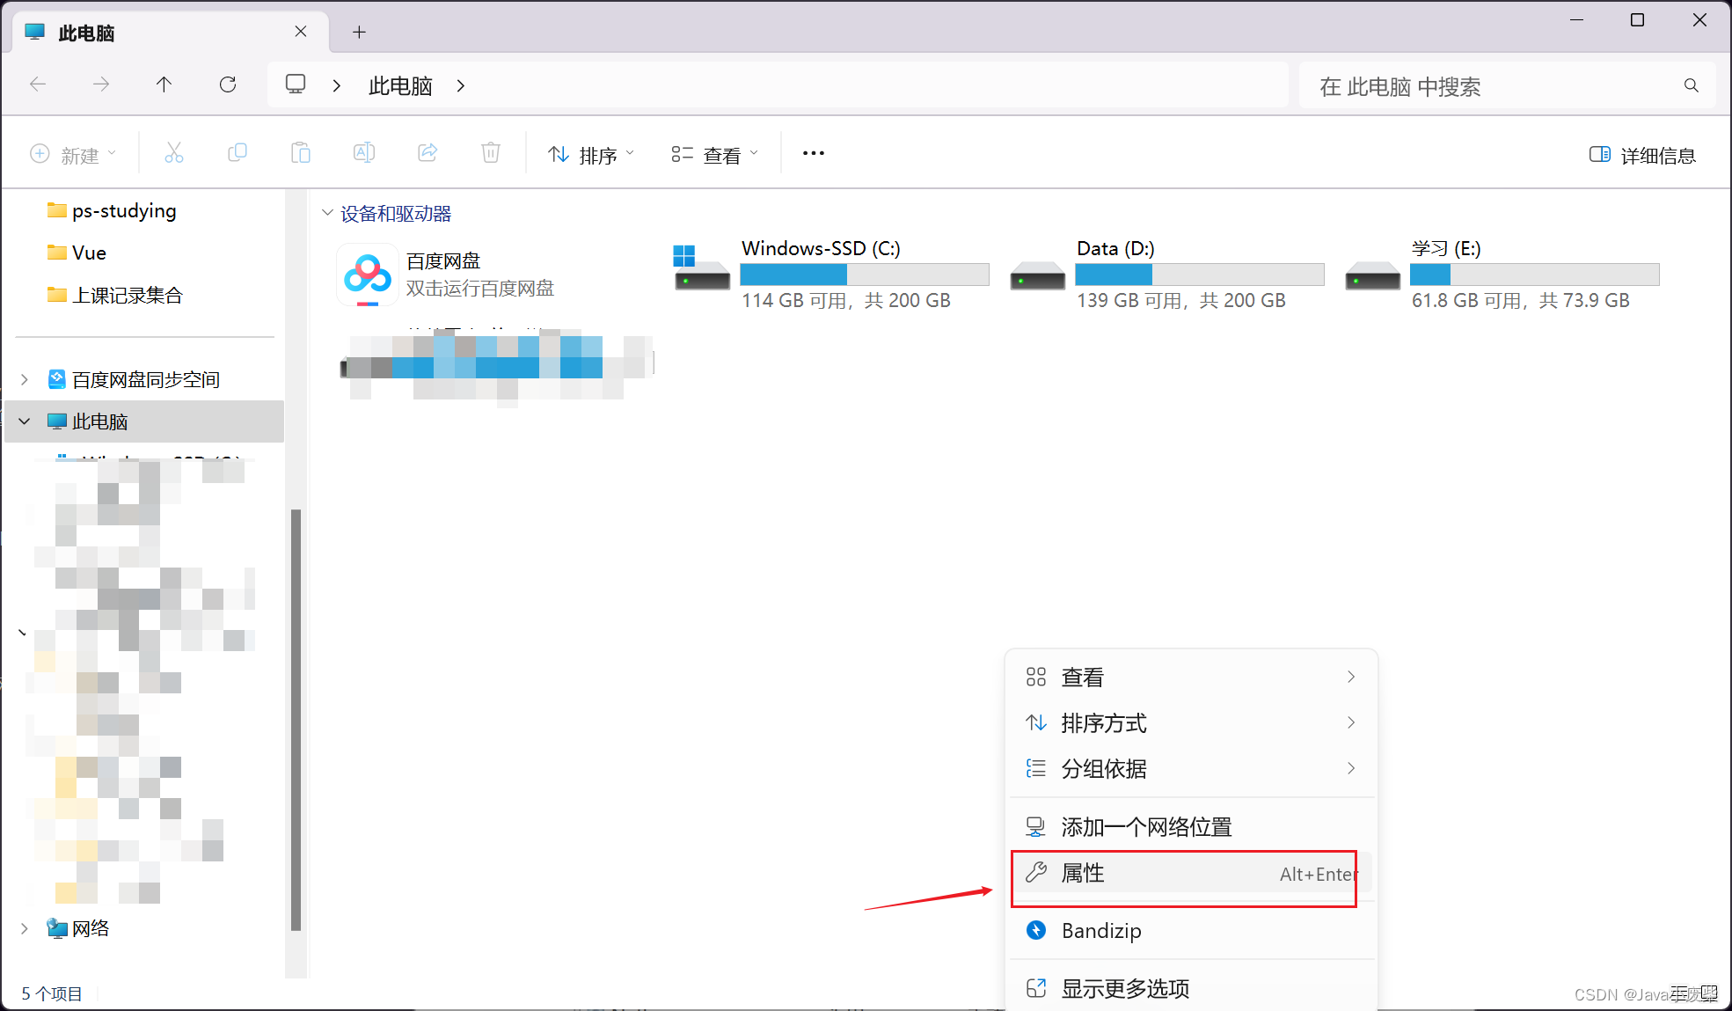This screenshot has width=1732, height=1011.
Task: Open the 百度网盘 app icon
Action: click(x=367, y=275)
